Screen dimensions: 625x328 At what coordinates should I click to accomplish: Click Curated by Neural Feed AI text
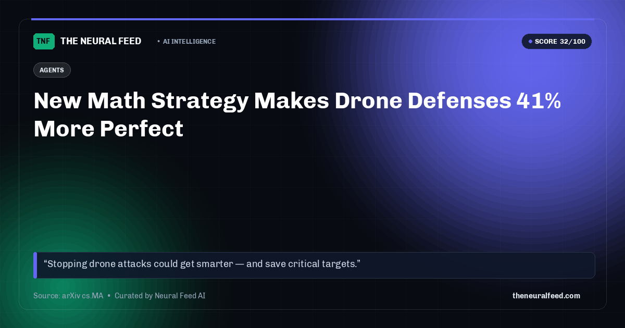[x=160, y=296]
